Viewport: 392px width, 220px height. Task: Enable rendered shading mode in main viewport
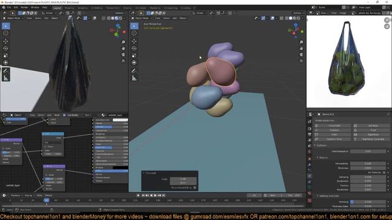click(298, 18)
